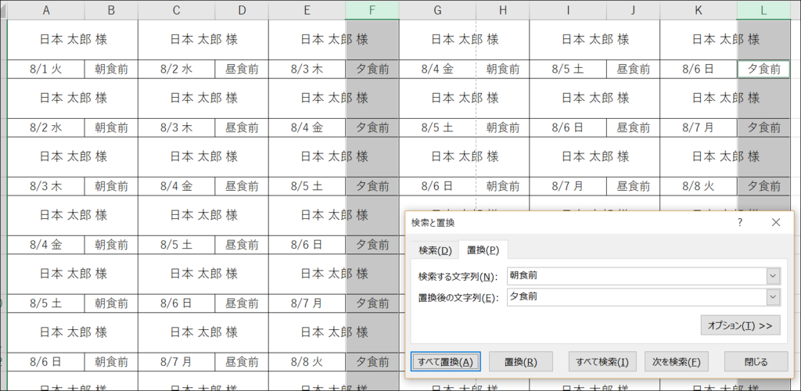This screenshot has height=391, width=801.
Task: Click 昼食前 cell next to 8/5 土 in column J
Action: coord(633,69)
